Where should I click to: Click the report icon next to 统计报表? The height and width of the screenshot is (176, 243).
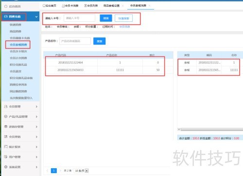coord(6,146)
